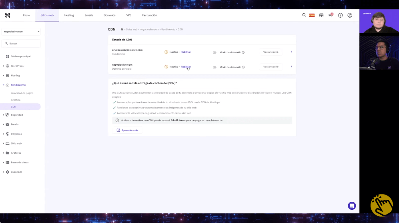Image resolution: width=399 pixels, height=223 pixels.
Task: Open negocioslive.com details chevron
Action: pos(291,66)
